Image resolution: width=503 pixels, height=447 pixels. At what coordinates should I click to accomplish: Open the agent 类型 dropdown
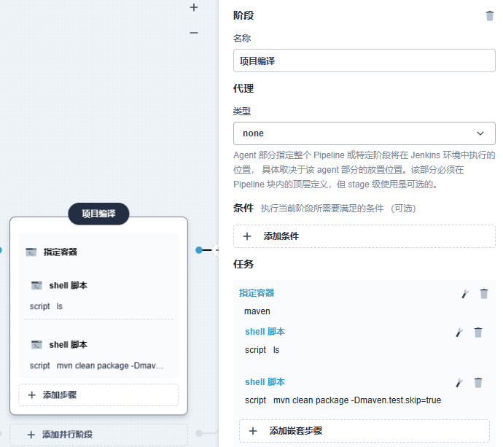tap(364, 133)
